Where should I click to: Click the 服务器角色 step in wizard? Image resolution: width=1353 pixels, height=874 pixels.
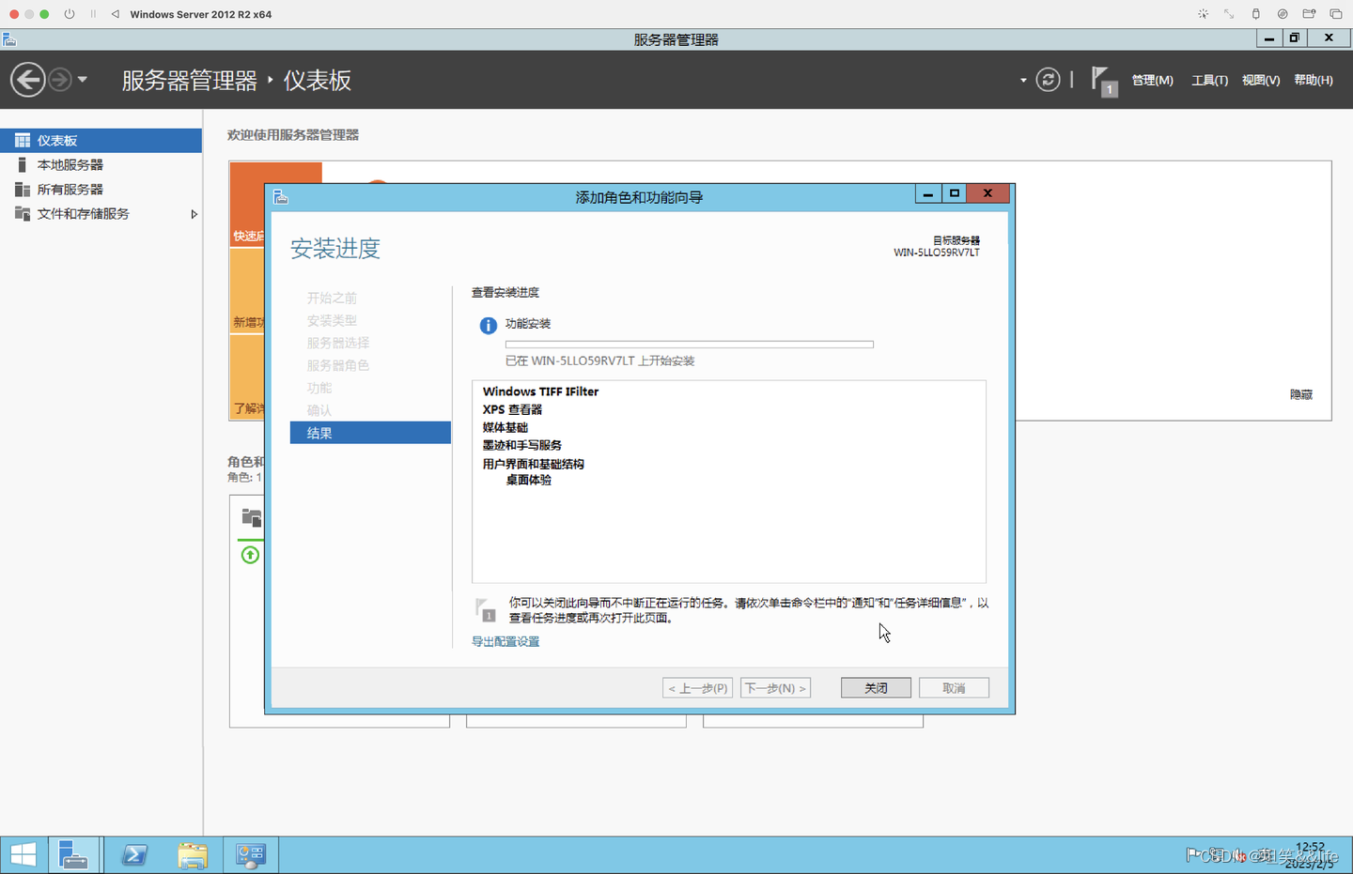click(338, 365)
